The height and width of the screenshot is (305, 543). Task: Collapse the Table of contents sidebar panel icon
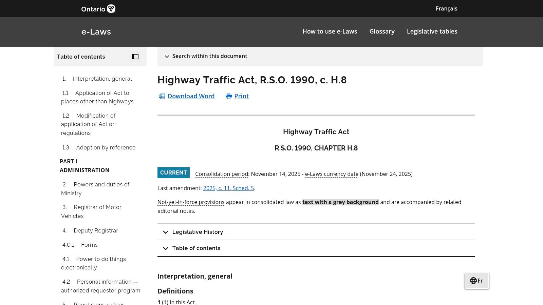[135, 57]
